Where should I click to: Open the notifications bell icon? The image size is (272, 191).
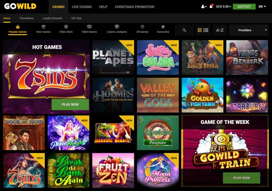click(211, 6)
